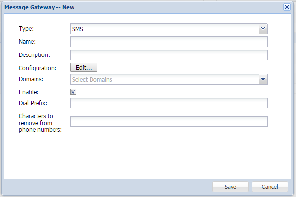
Task: Uncheck the Enable checkbox
Action: (x=74, y=91)
